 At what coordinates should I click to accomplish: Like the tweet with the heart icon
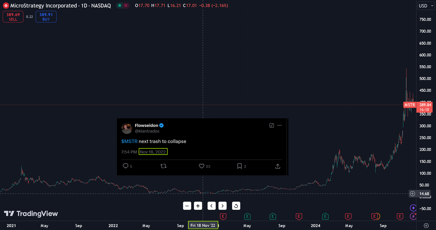(x=202, y=166)
